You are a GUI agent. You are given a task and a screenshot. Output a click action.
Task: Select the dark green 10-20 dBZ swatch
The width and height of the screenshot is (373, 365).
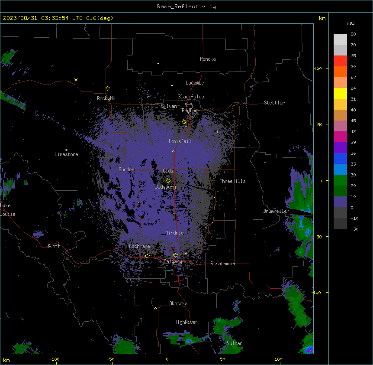[340, 191]
